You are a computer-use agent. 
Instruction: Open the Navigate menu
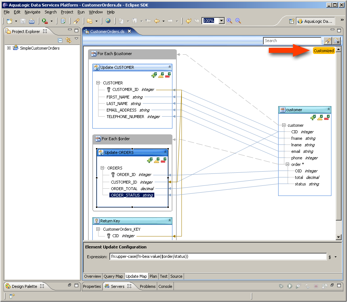point(33,12)
